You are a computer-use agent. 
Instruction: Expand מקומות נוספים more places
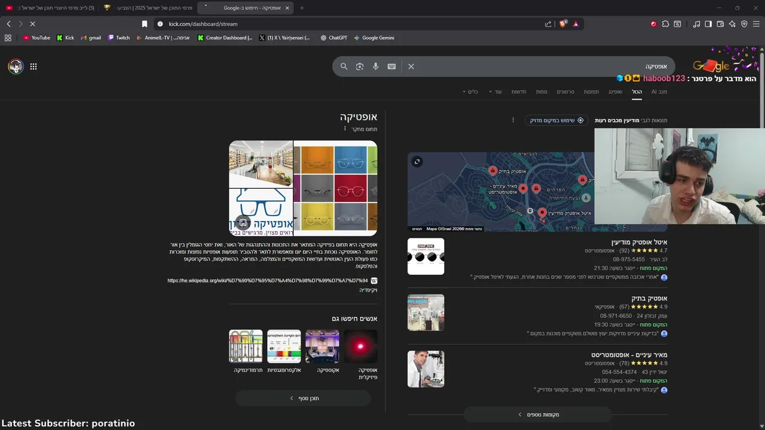538,414
